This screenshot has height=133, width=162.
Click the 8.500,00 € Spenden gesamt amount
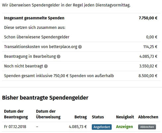point(148,76)
